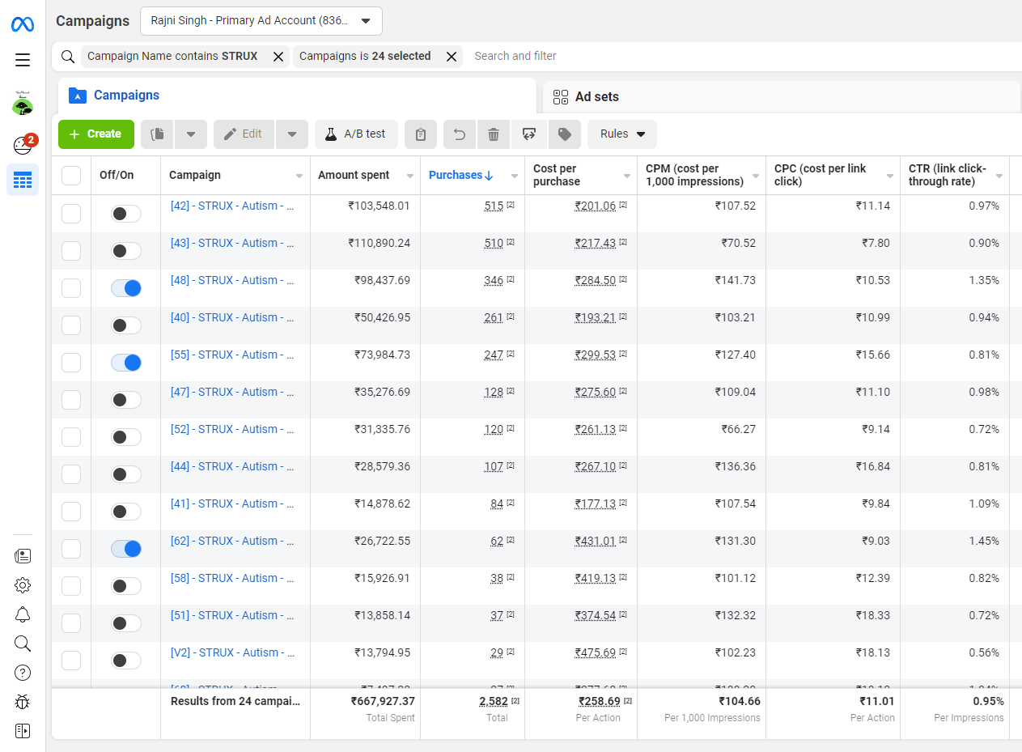
Task: Turn on the campaign [V2] toggle
Action: pyautogui.click(x=126, y=661)
